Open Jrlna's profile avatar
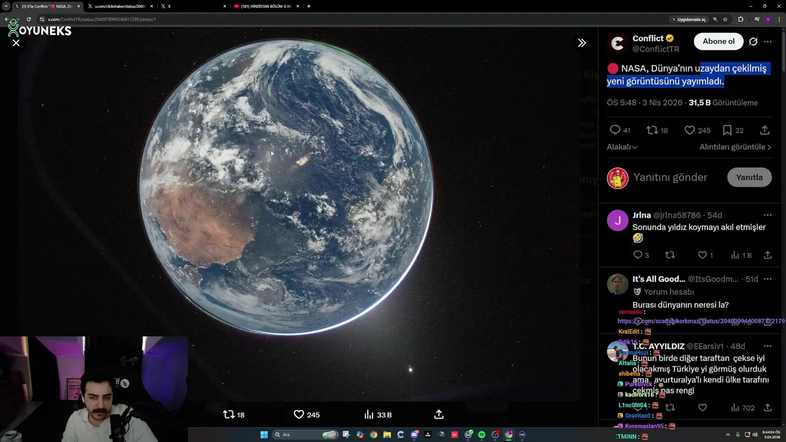Image resolution: width=786 pixels, height=442 pixels. click(x=618, y=220)
